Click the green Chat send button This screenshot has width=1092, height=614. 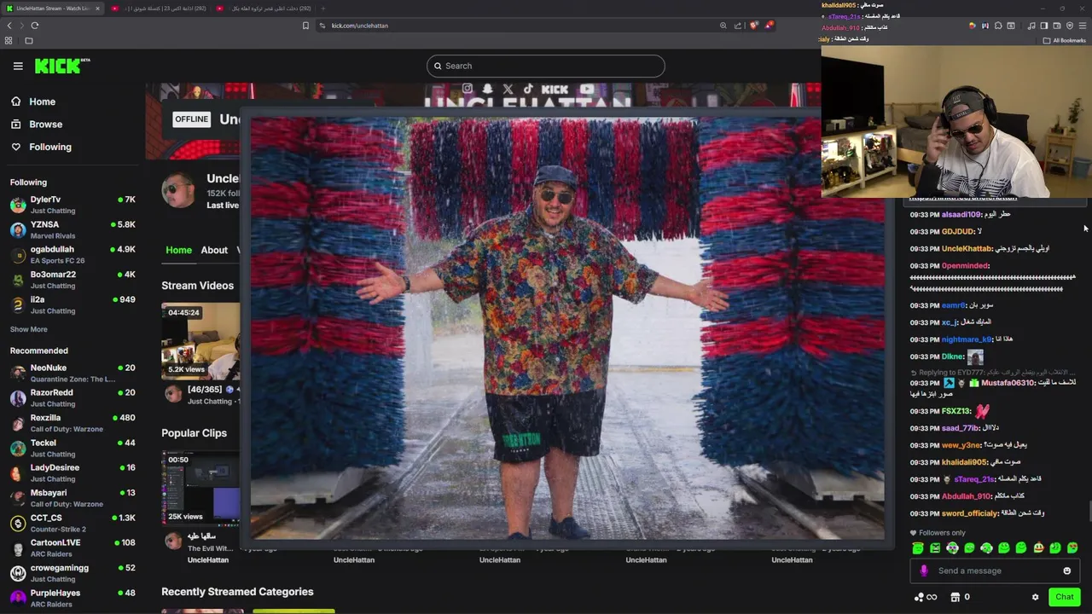pyautogui.click(x=1064, y=597)
